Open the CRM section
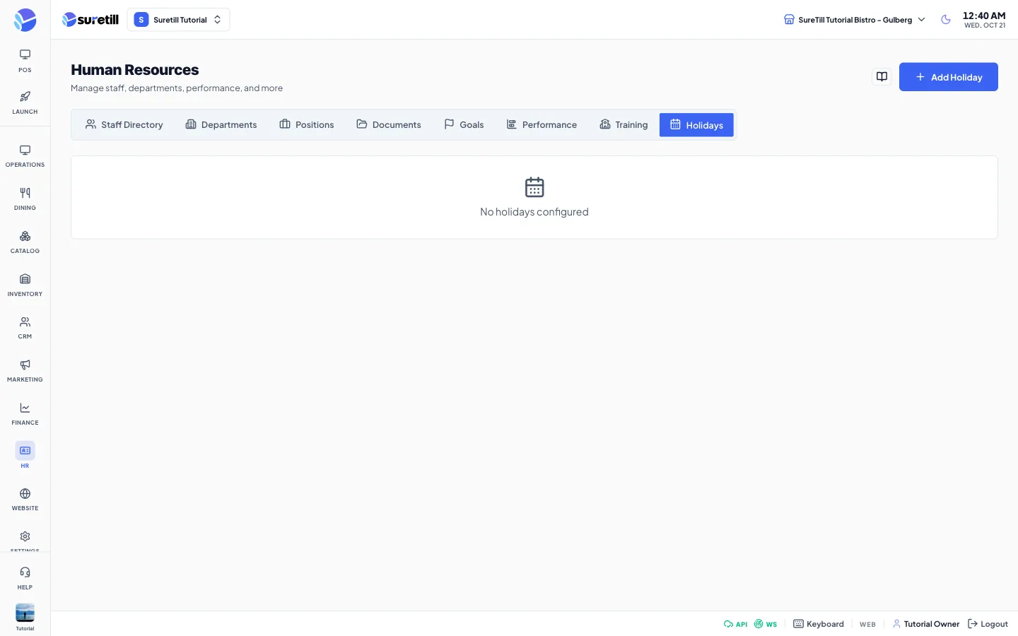 (x=25, y=328)
